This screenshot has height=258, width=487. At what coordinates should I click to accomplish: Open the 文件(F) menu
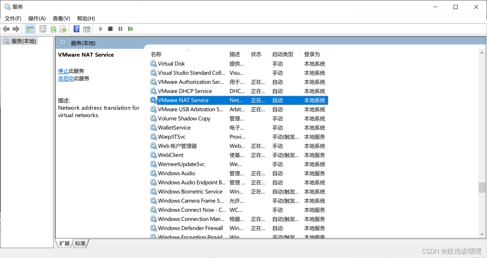pyautogui.click(x=13, y=18)
